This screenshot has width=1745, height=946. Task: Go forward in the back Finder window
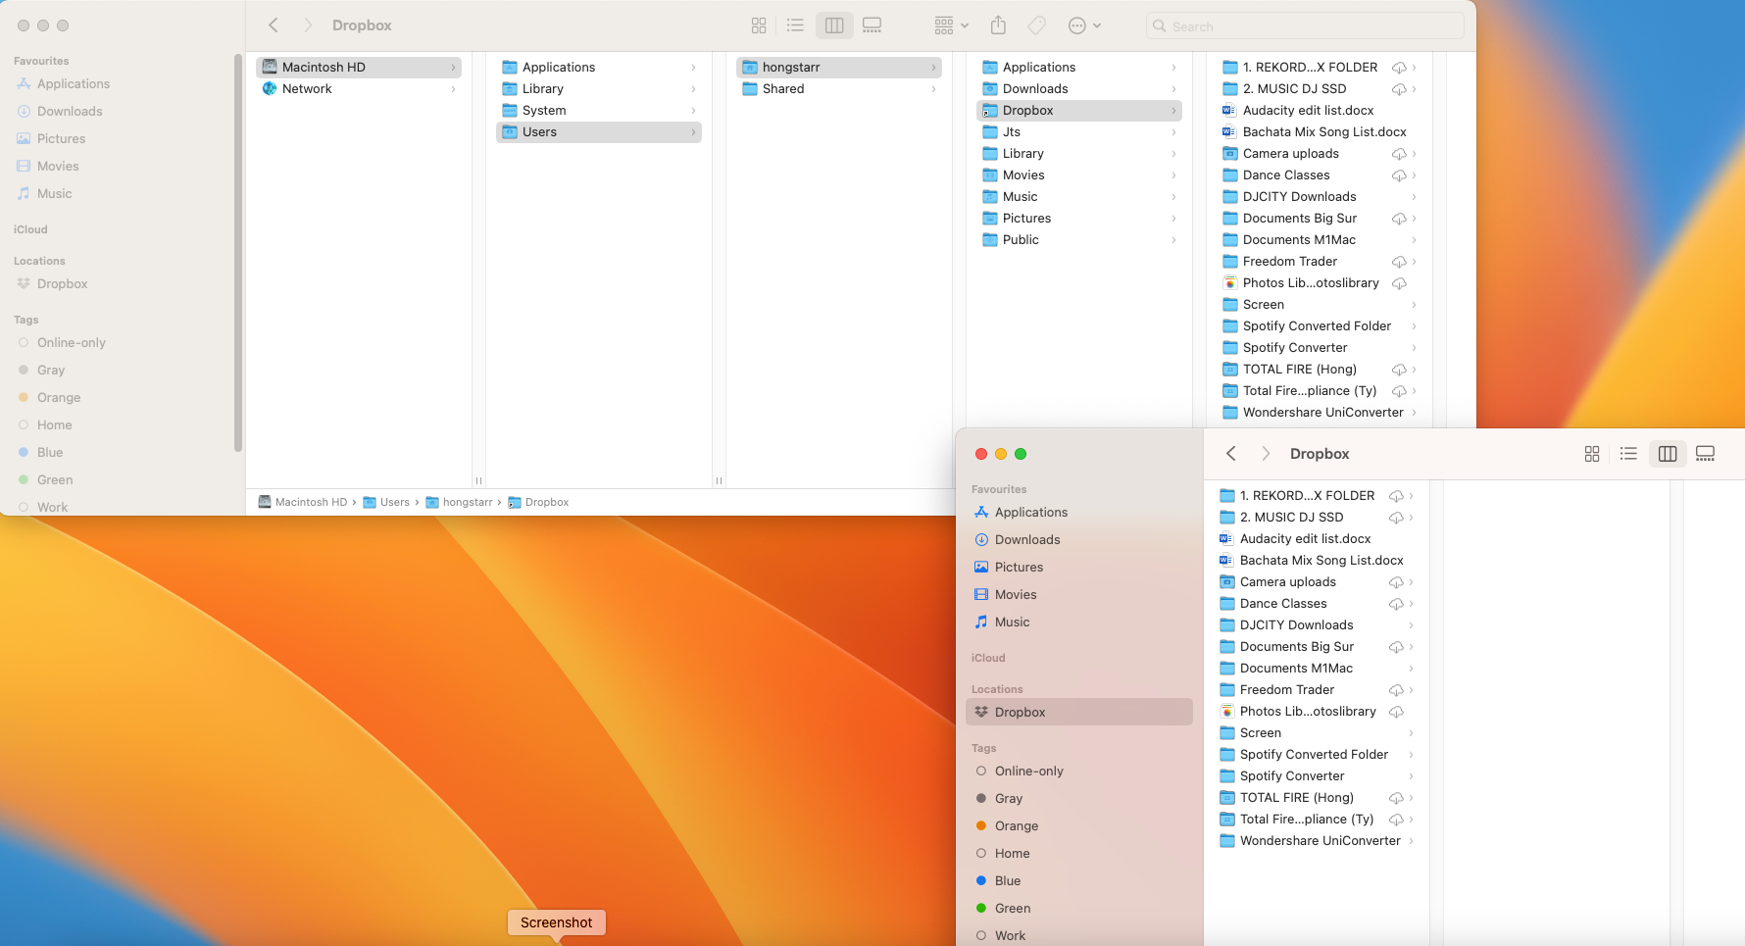tap(307, 25)
